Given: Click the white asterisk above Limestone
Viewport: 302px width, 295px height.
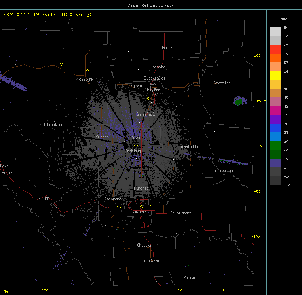Looking at the screenshot, I should click(x=54, y=121).
